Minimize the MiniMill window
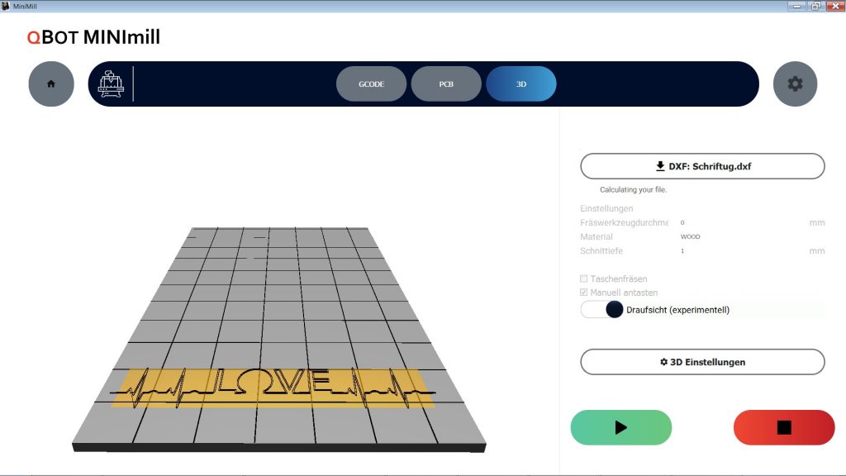The image size is (846, 476). coord(796,6)
